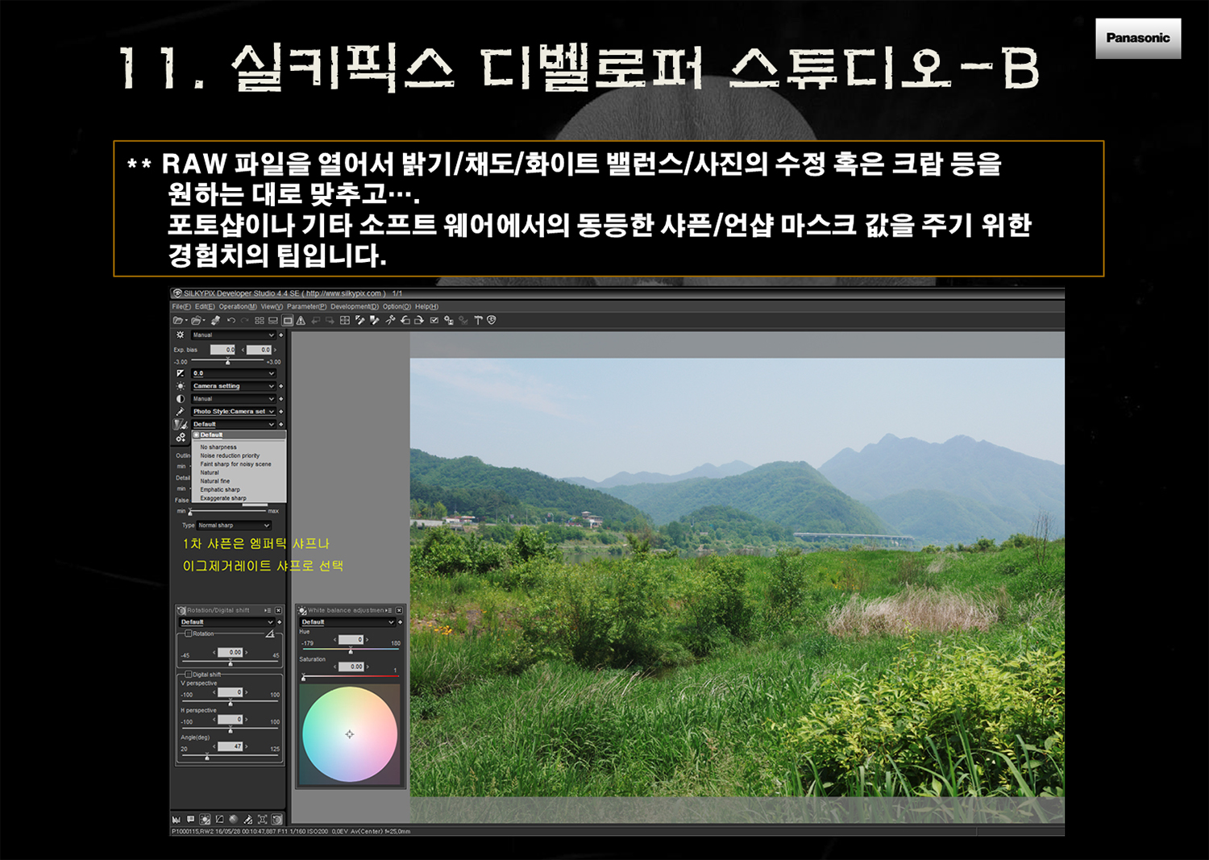Toggle the single preview display mode button

(x=287, y=321)
